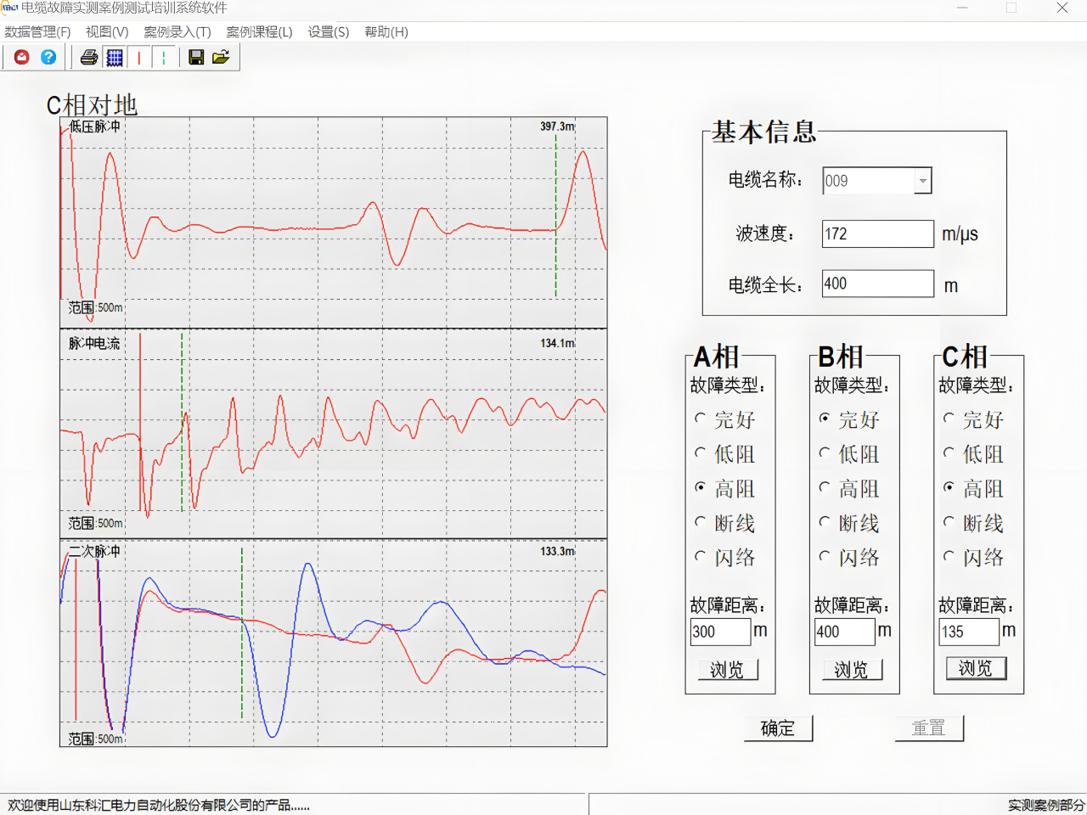Open the 案例课程(L) menu
1087x815 pixels.
(x=259, y=31)
